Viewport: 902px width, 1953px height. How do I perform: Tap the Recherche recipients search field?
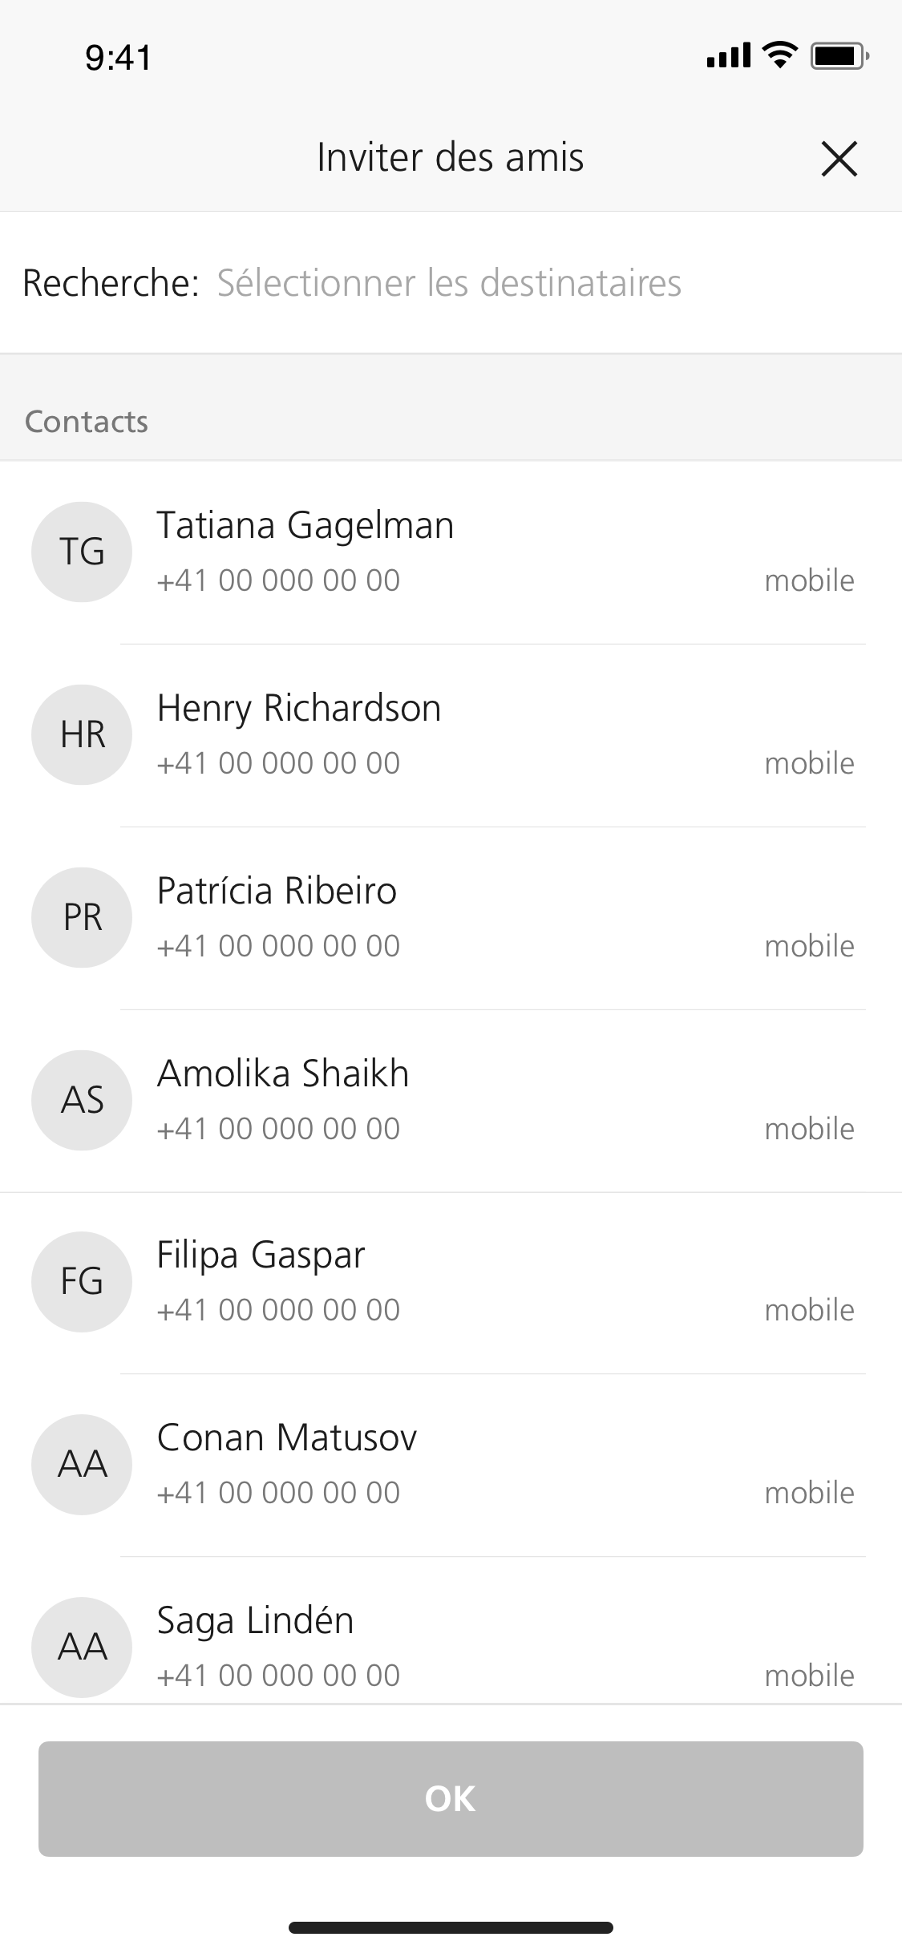[x=449, y=283]
